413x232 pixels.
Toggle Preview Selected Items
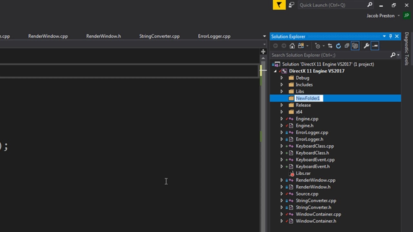(x=375, y=46)
